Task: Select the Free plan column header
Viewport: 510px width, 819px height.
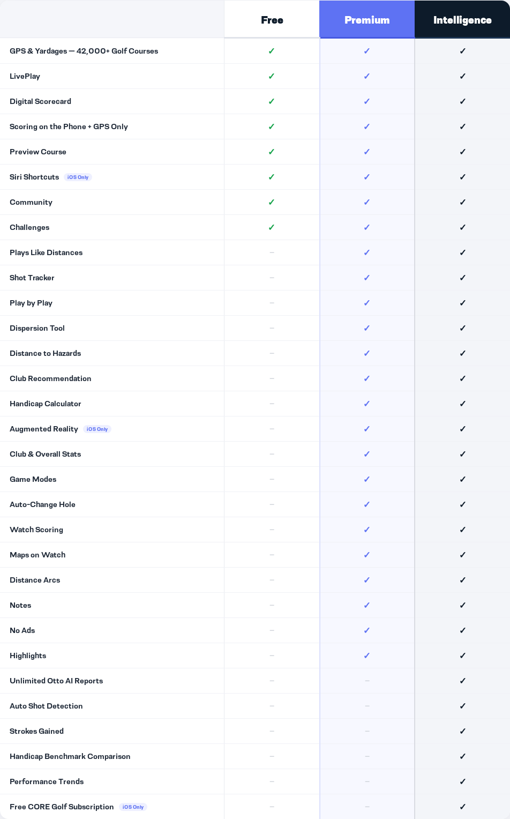Action: [272, 20]
